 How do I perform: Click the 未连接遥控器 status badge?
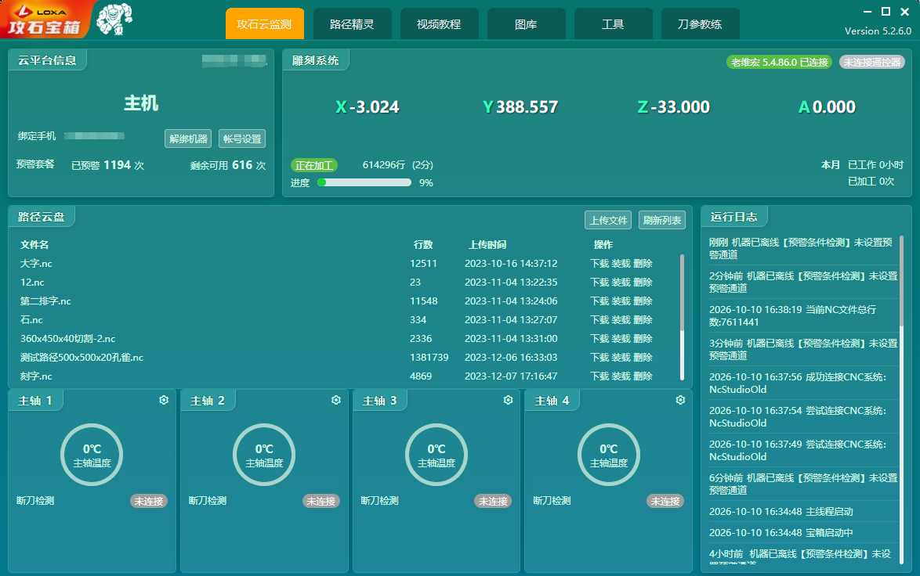[x=872, y=62]
